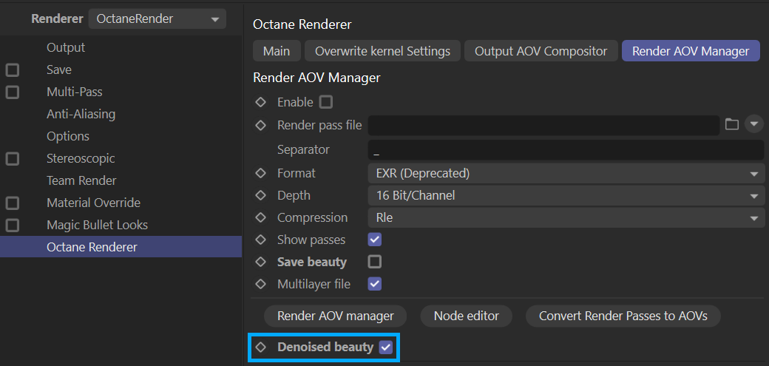Enable the Render AOV Manager checkbox

click(326, 102)
